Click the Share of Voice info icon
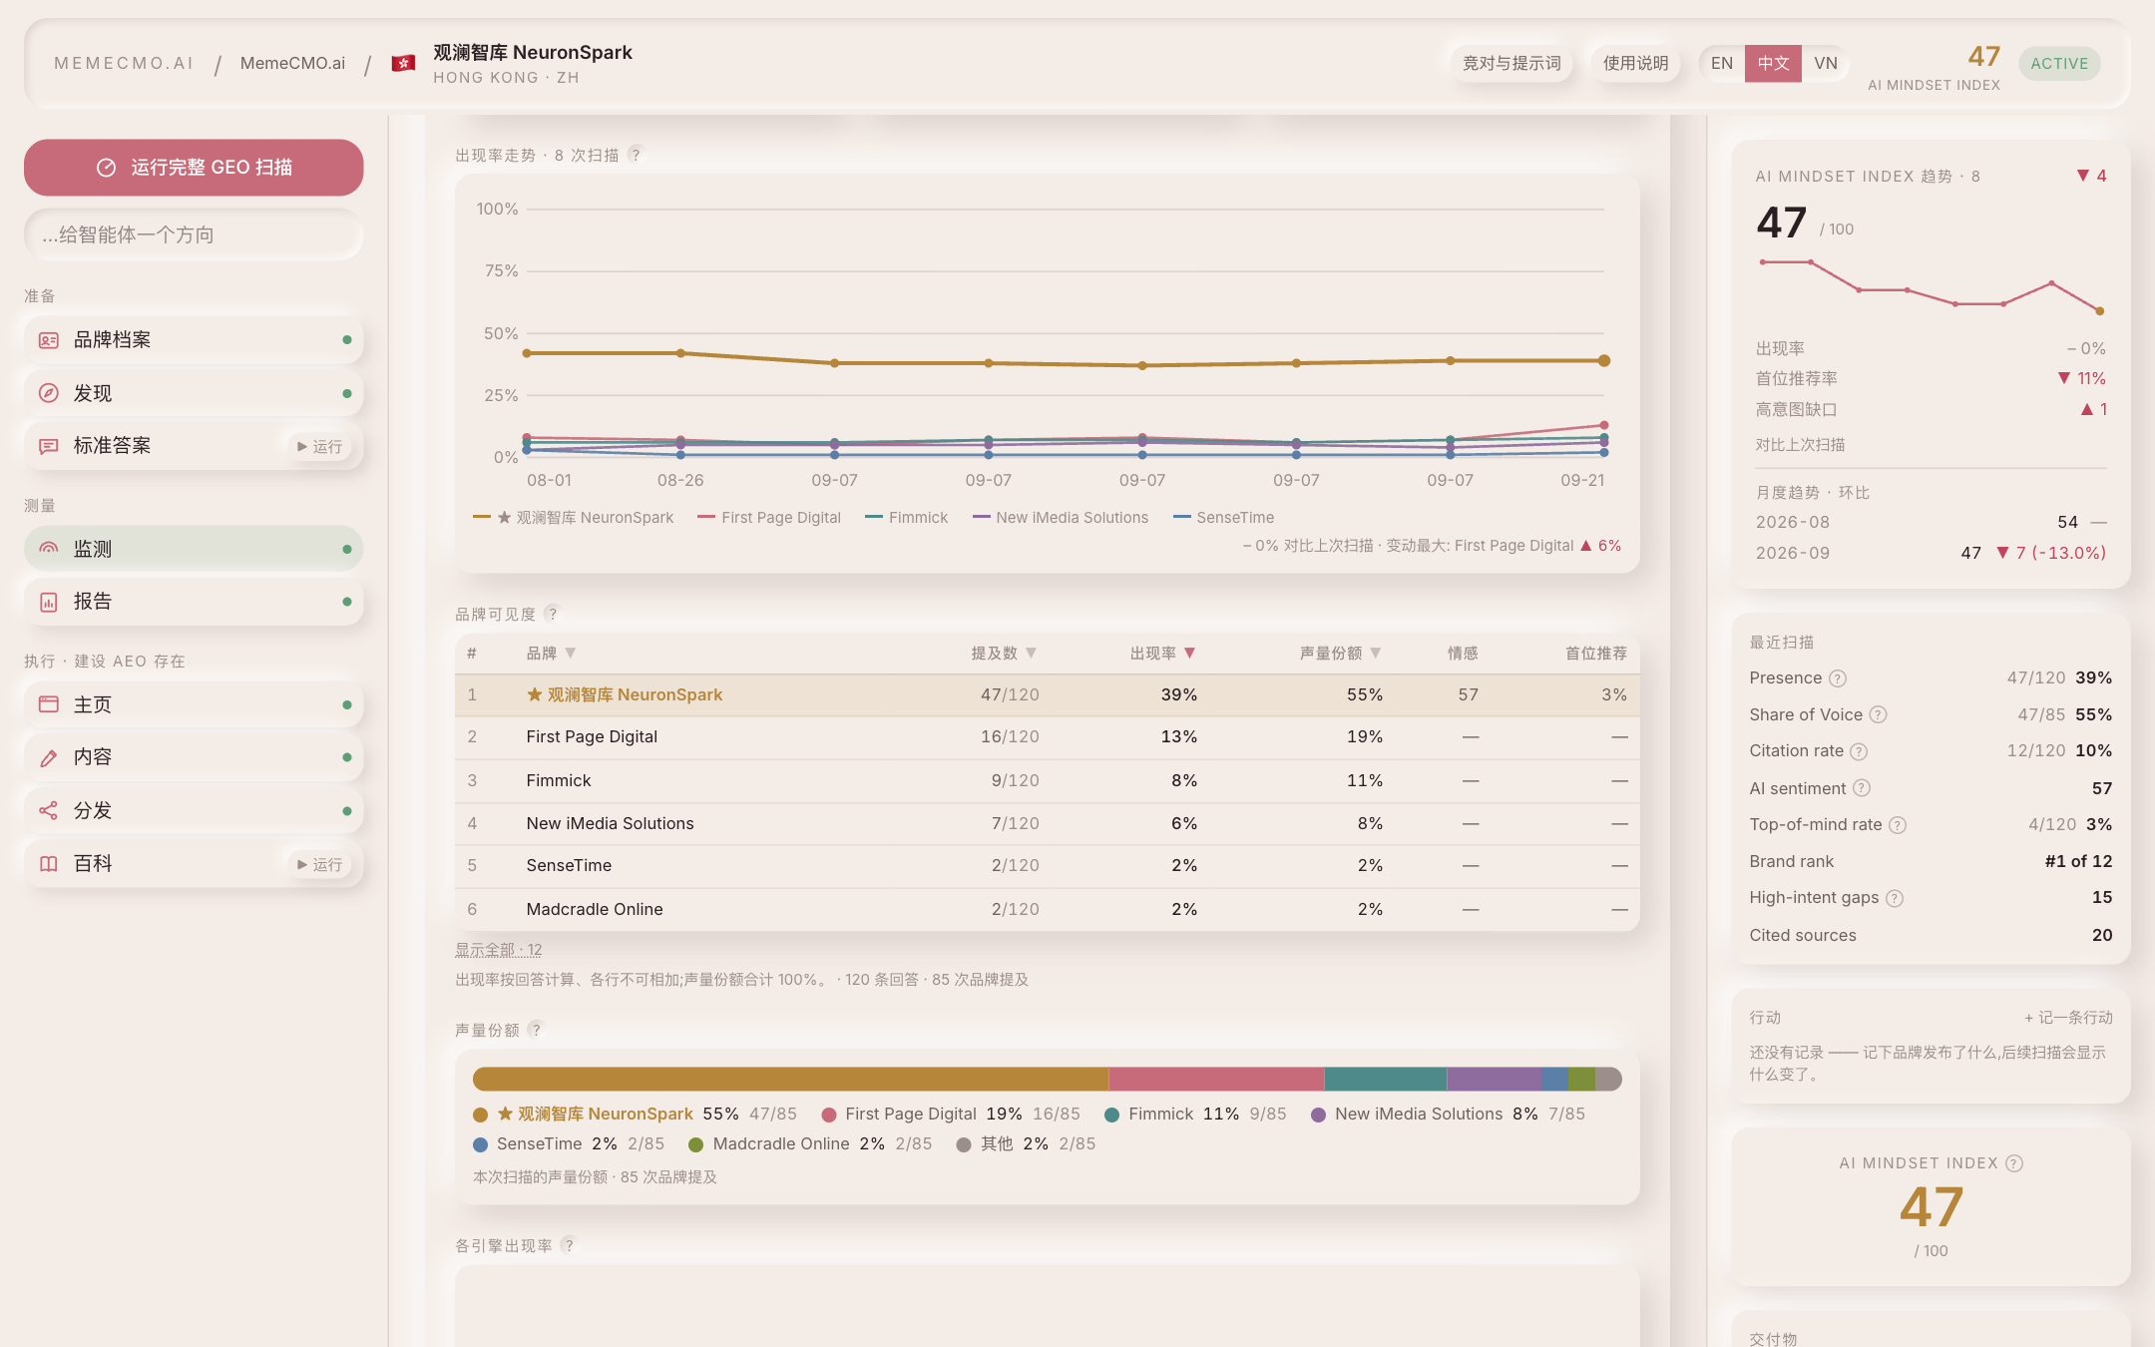Screen dimensions: 2155x1347 (1878, 714)
